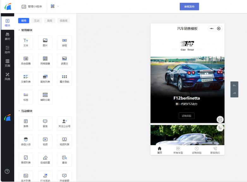This screenshot has width=247, height=182.
Task: Open the 风格 style sidebar panel
Action: (7, 76)
